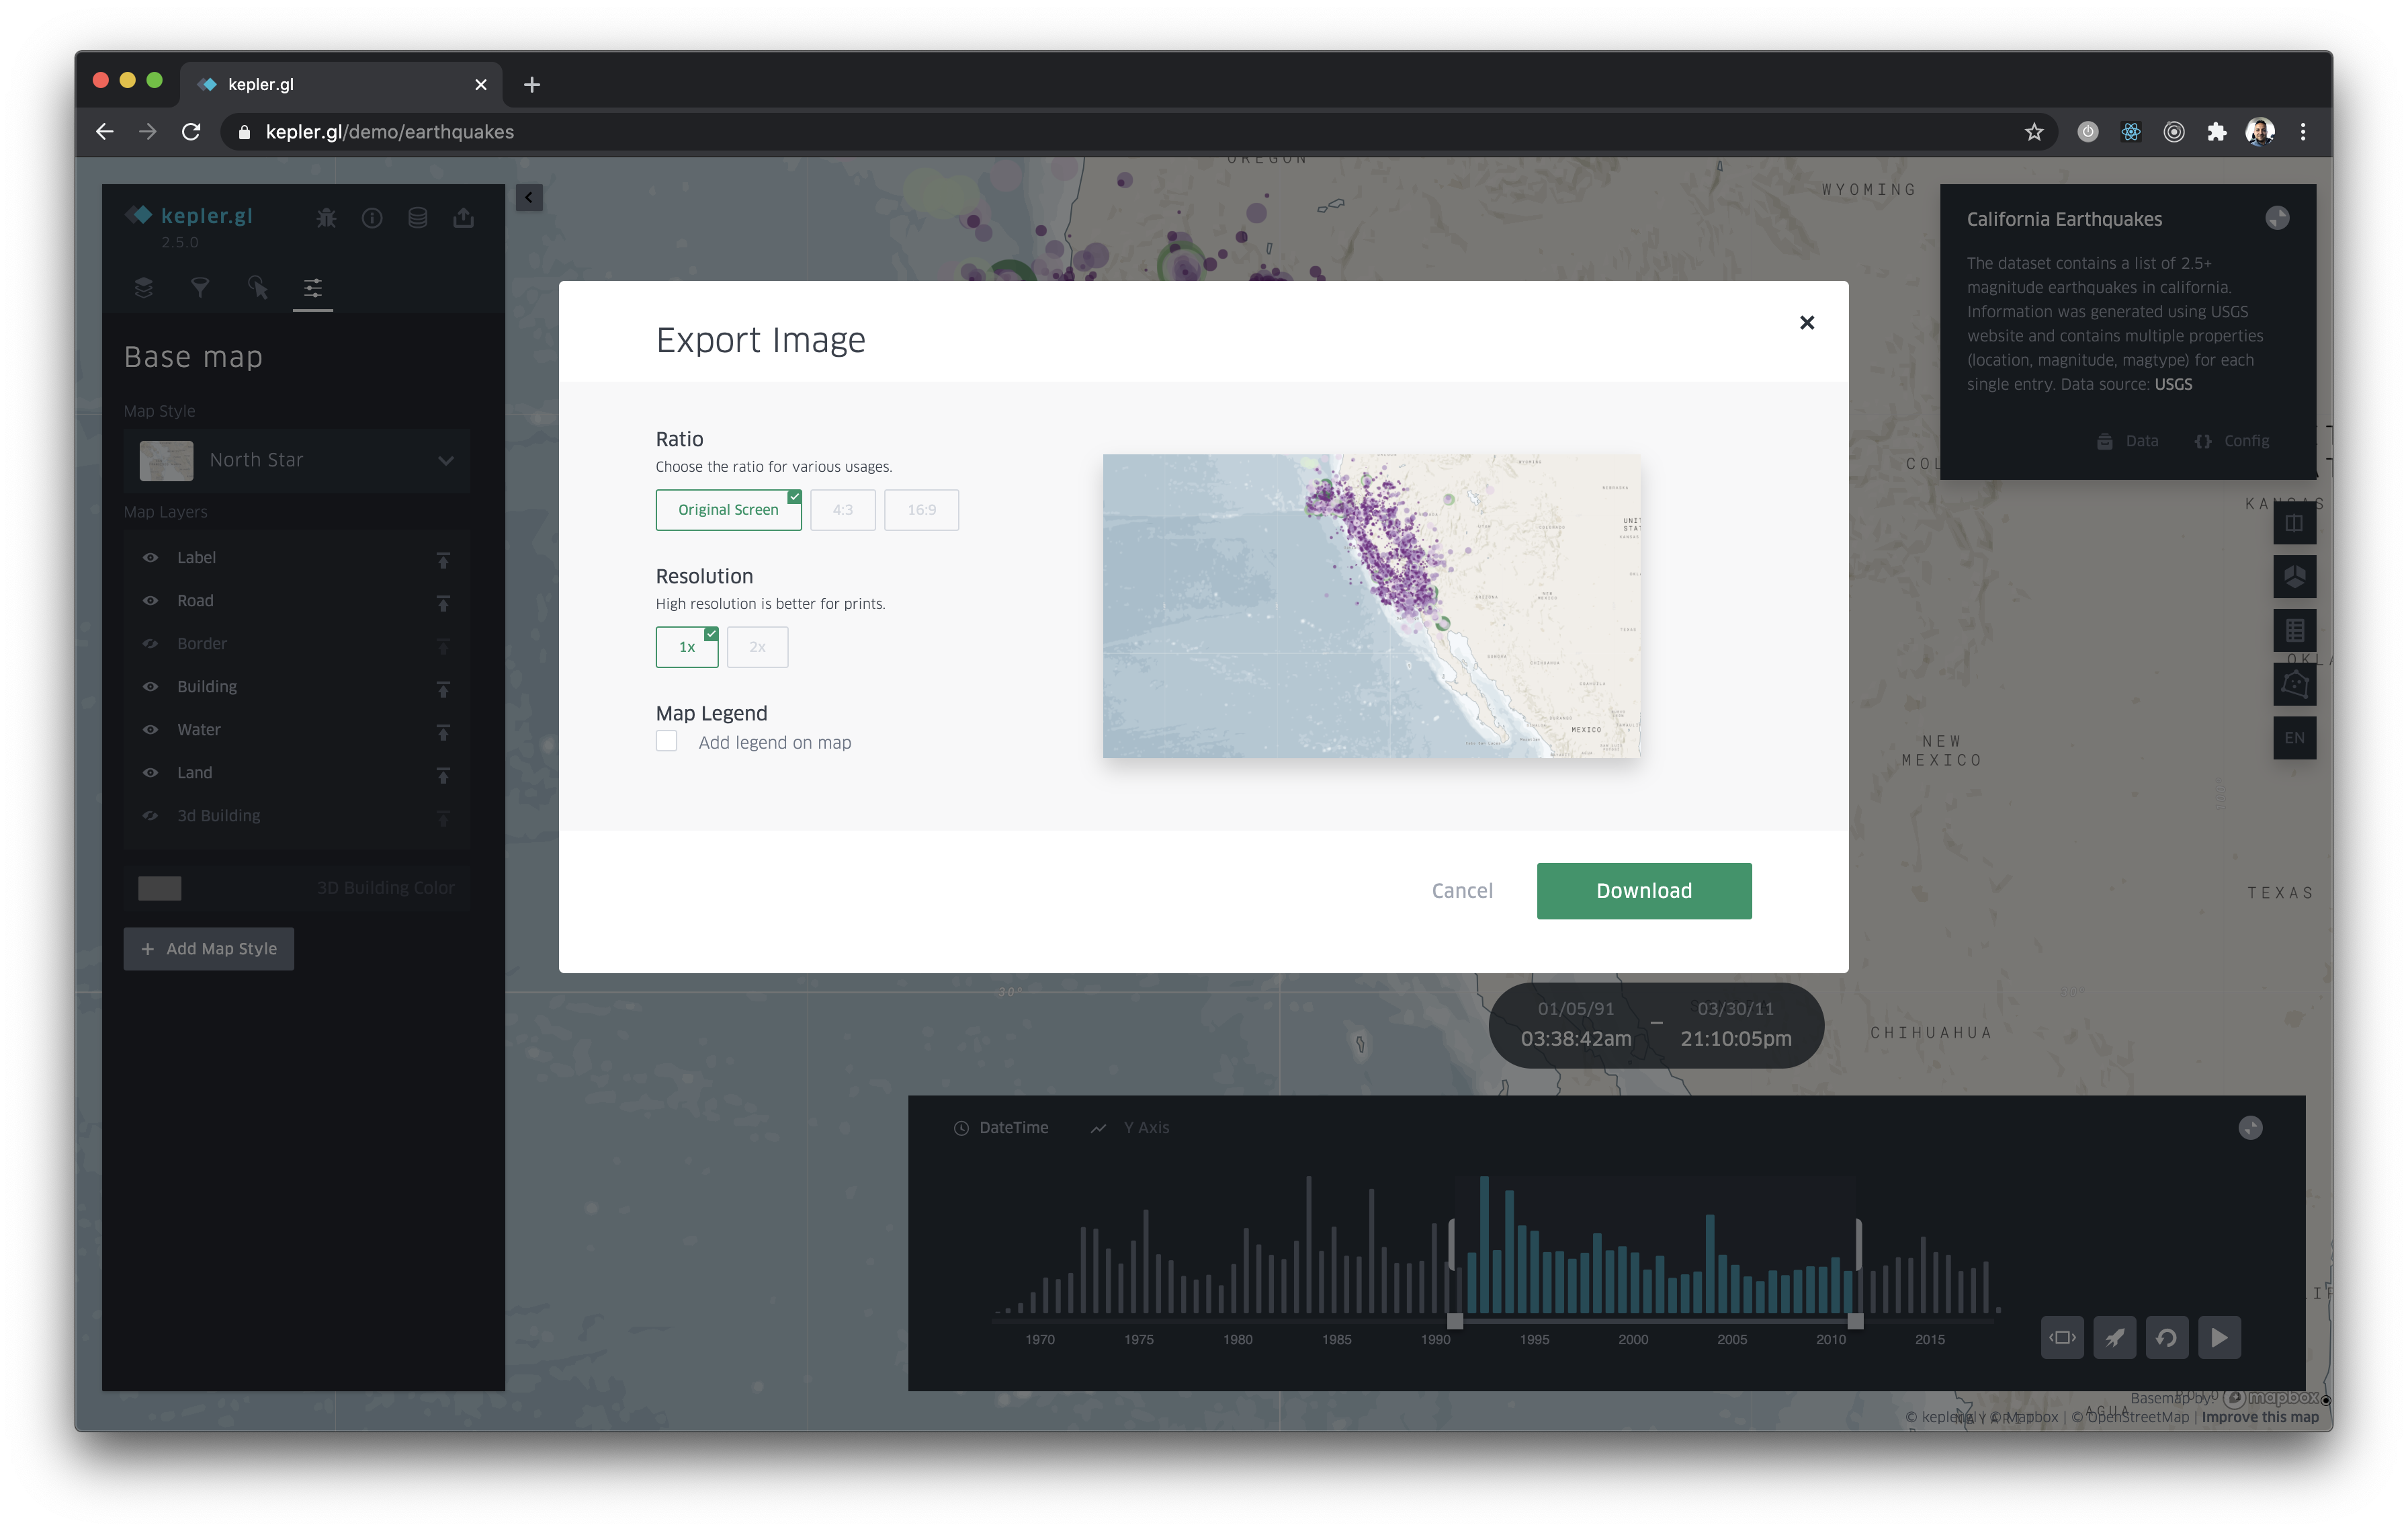The image size is (2408, 1531).
Task: Check the Add legend on map box
Action: click(666, 741)
